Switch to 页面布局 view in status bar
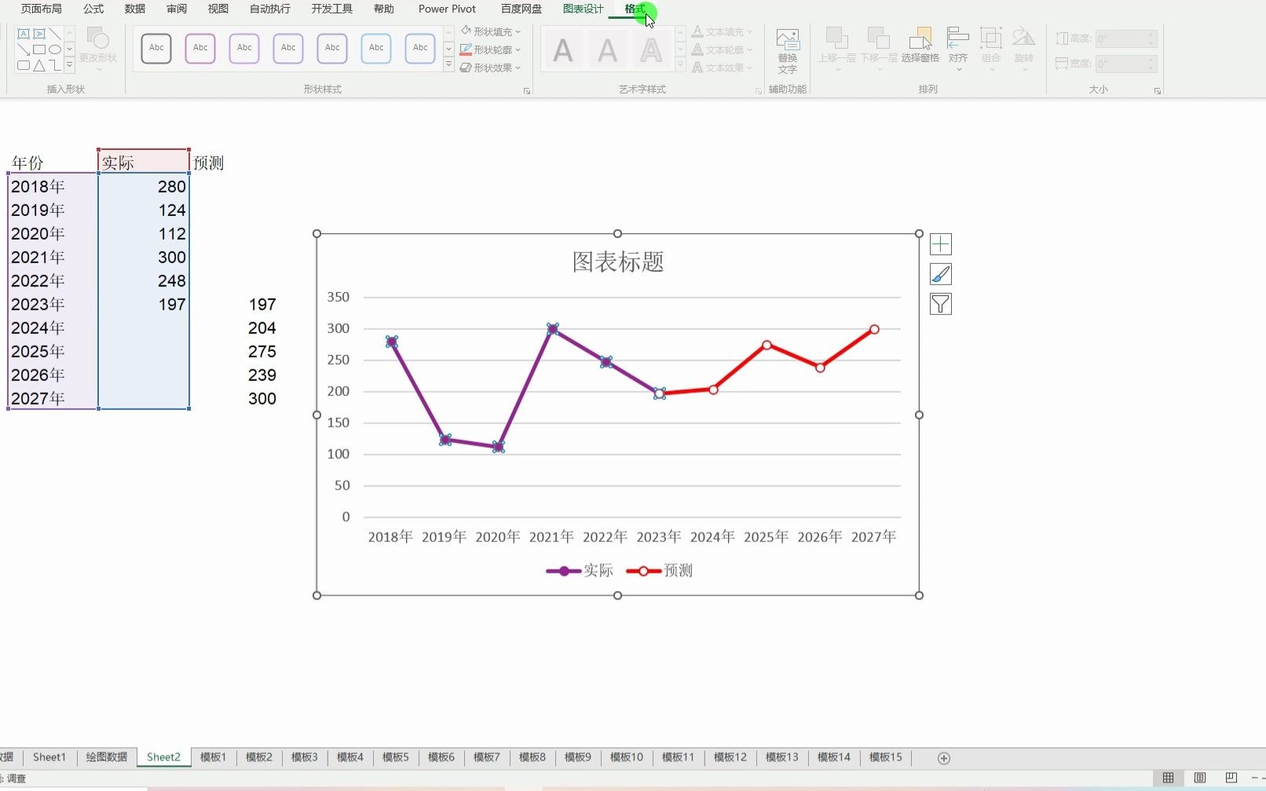The image size is (1266, 791). tap(1199, 778)
